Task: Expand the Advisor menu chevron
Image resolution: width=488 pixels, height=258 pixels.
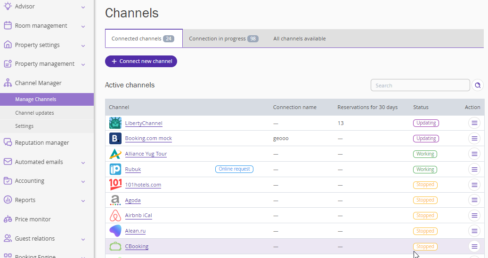Action: [83, 7]
